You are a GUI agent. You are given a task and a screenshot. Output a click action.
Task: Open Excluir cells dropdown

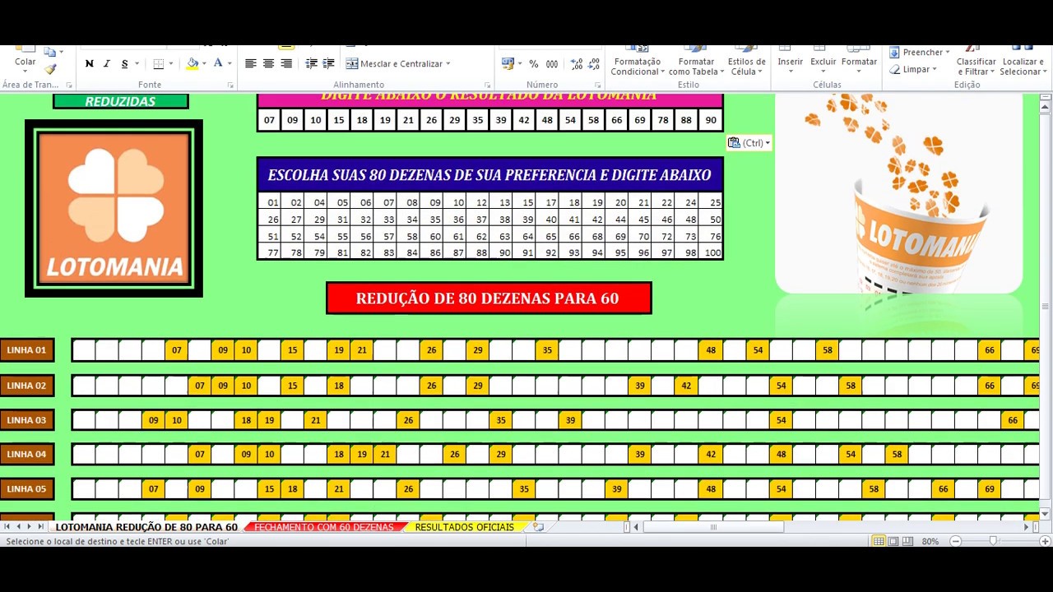823,63
